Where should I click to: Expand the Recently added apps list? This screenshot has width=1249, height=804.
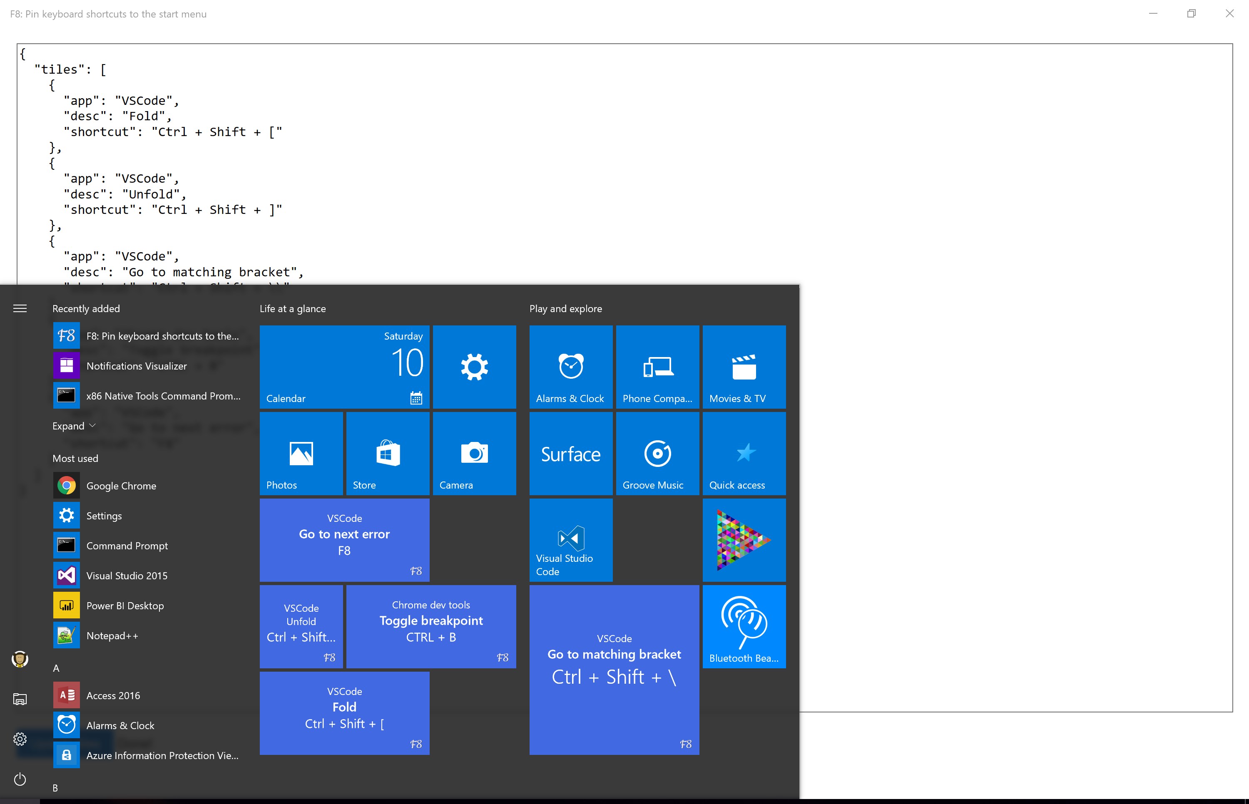[x=73, y=425]
